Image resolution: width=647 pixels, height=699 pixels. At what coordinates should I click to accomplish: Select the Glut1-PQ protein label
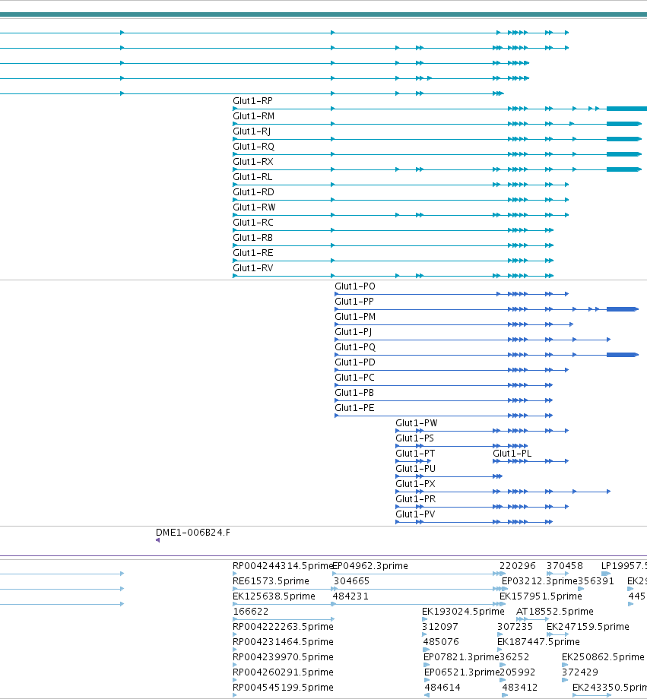[x=355, y=346]
